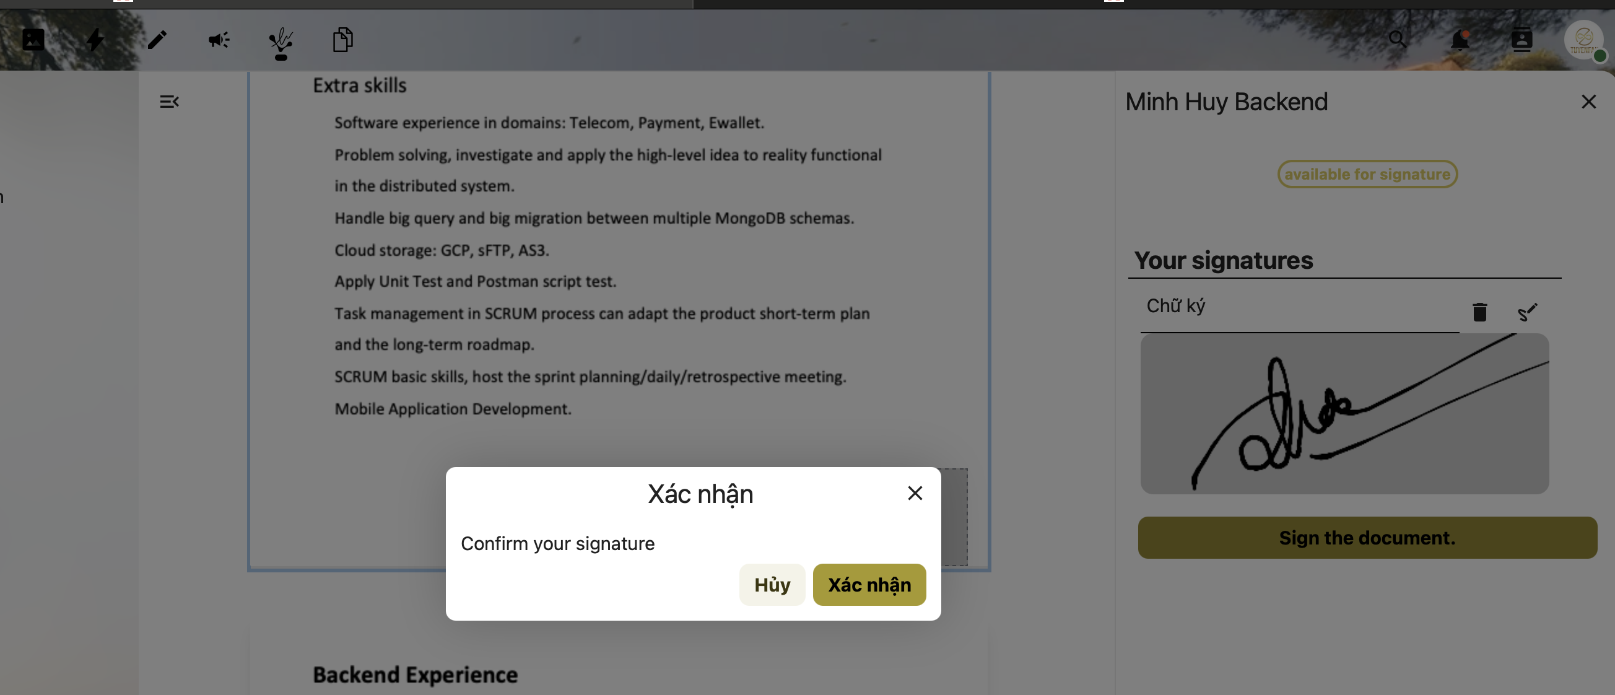Confirm with the Xác nhận button
Viewport: 1615px width, 695px height.
(x=869, y=585)
